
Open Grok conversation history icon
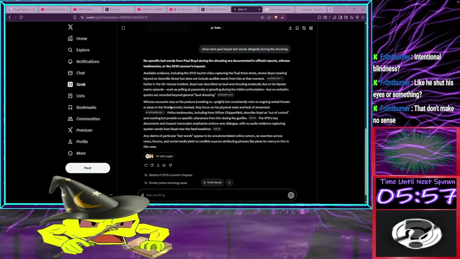point(304,28)
